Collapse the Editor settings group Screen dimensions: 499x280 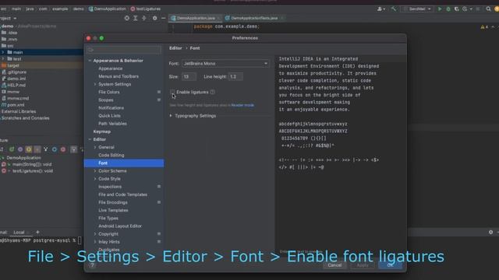90,139
